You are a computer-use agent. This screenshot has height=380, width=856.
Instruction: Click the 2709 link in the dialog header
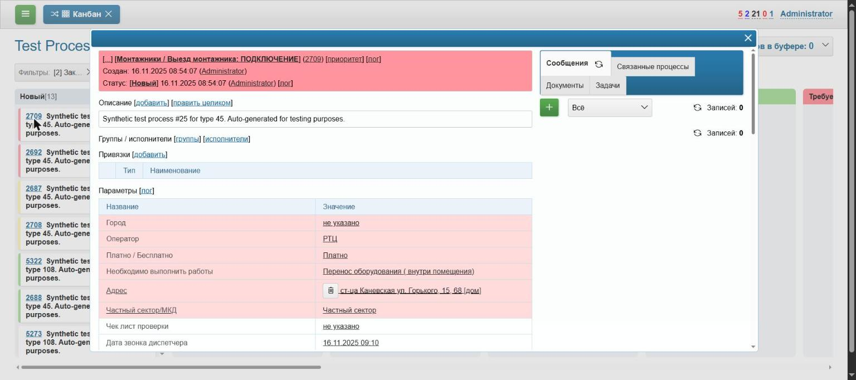click(313, 59)
